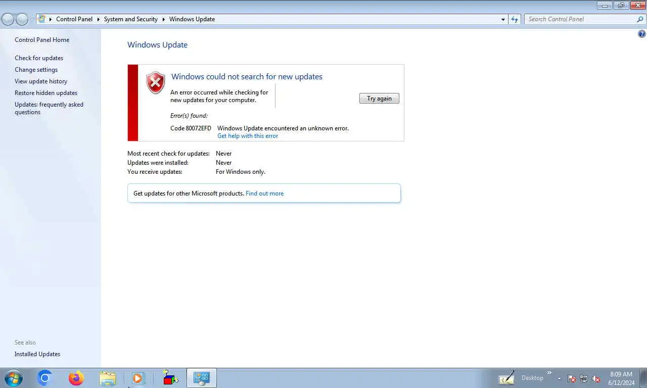Open the Windows Start button
The width and height of the screenshot is (647, 388).
coord(13,378)
